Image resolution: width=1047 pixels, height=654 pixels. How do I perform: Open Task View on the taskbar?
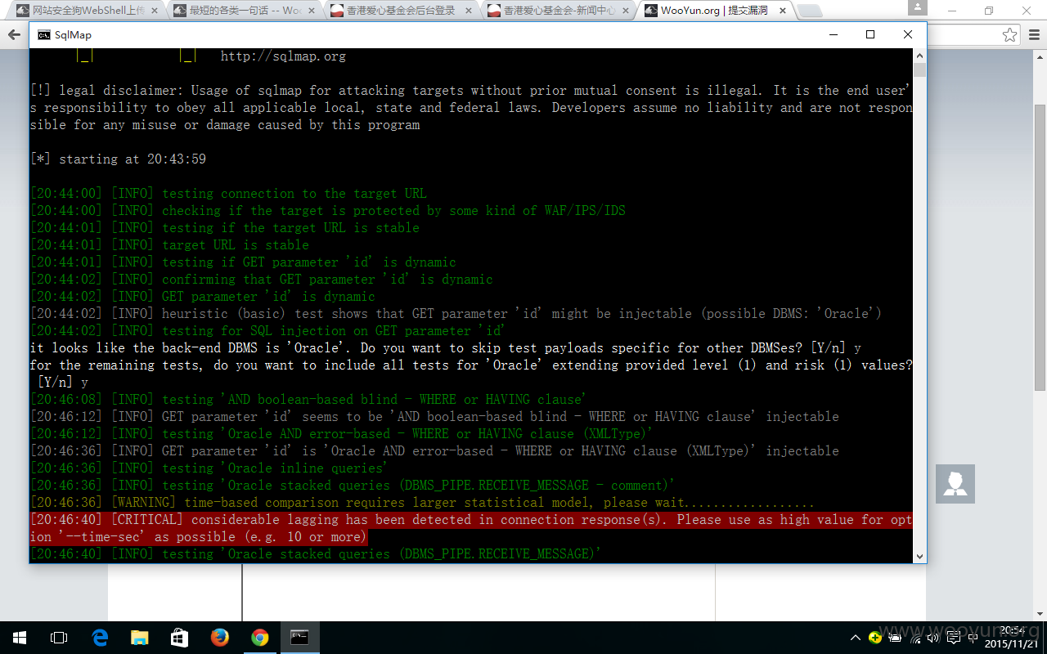[59, 638]
